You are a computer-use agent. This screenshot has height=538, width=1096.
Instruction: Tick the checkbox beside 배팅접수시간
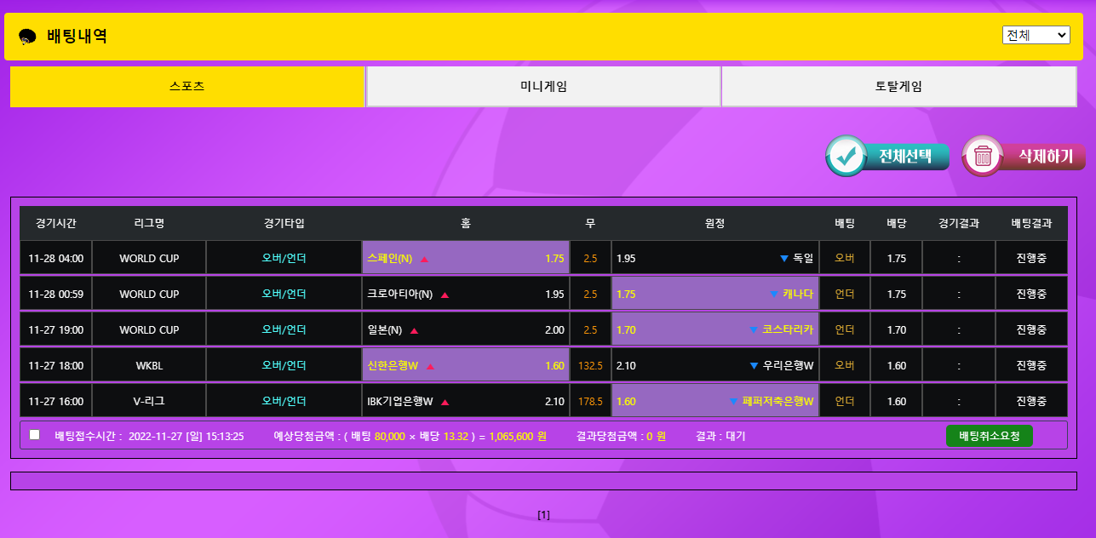35,435
